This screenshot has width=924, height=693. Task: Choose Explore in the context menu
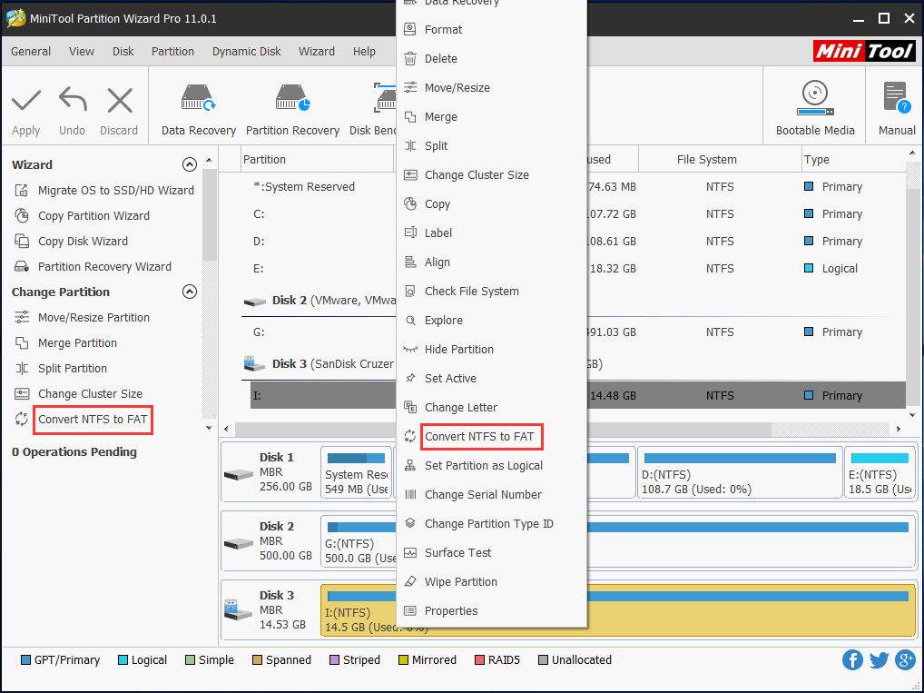pos(491,321)
